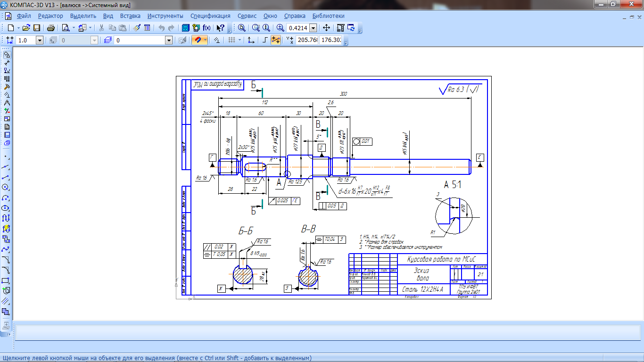644x362 pixels.
Task: Click the view state manager icon
Action: 53,41
